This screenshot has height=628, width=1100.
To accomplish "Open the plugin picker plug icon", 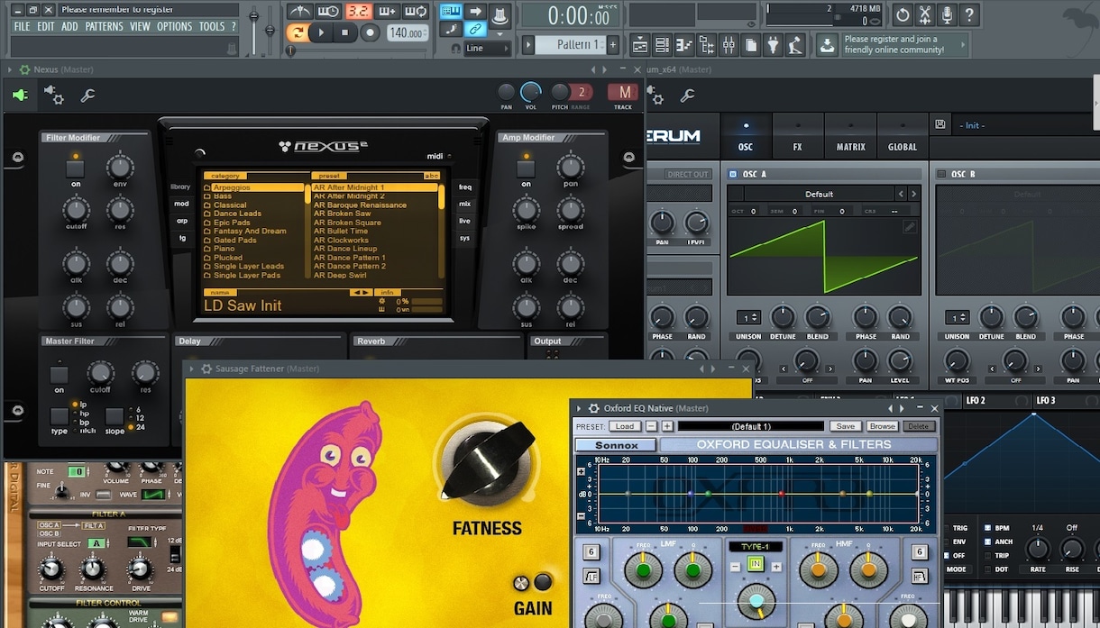I will tap(773, 44).
